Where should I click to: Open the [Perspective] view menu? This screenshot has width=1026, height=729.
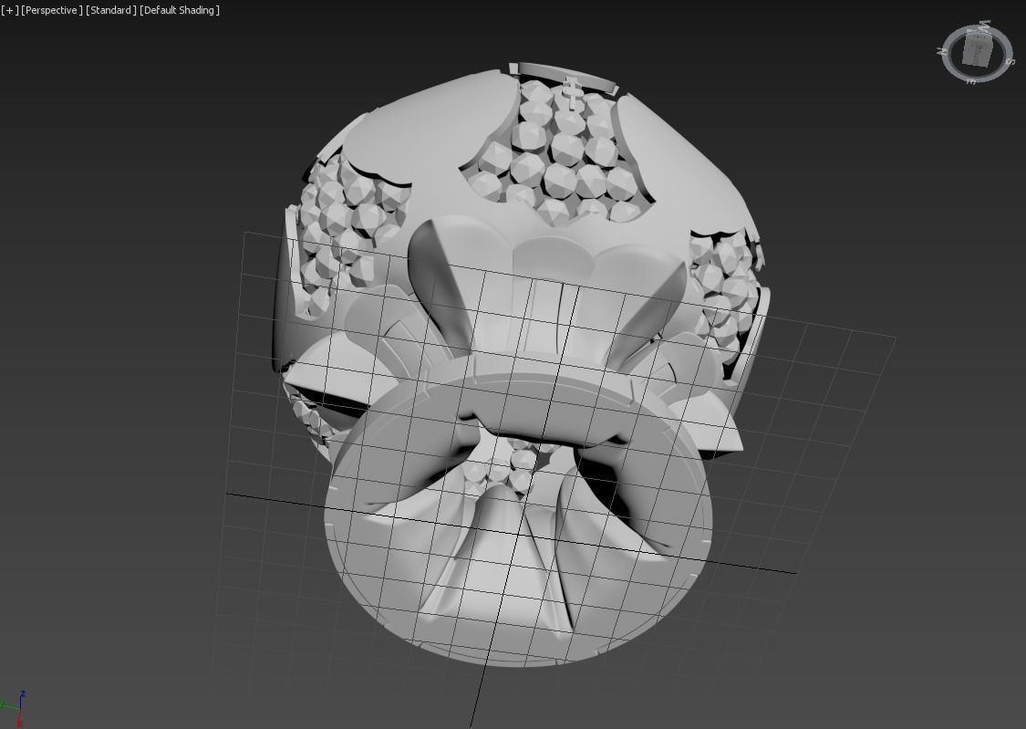tap(52, 10)
